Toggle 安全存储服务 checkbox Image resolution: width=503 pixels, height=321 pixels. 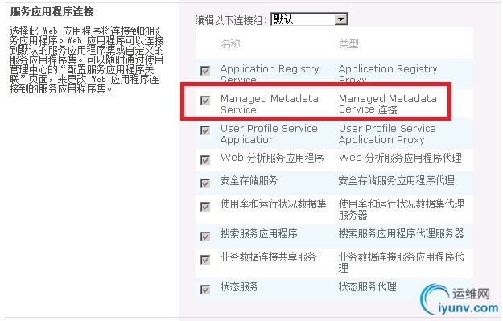point(205,183)
